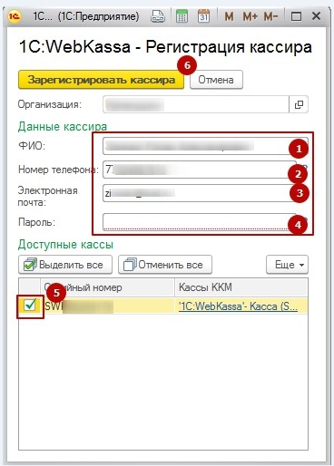The width and height of the screenshot is (334, 466).
Task: Click the M memory button
Action: [x=229, y=16]
